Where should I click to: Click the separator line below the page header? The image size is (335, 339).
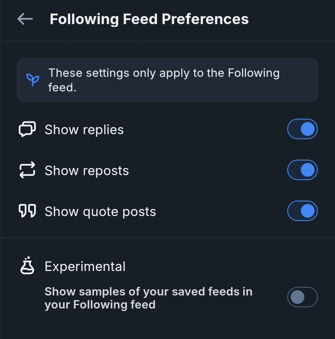167,41
